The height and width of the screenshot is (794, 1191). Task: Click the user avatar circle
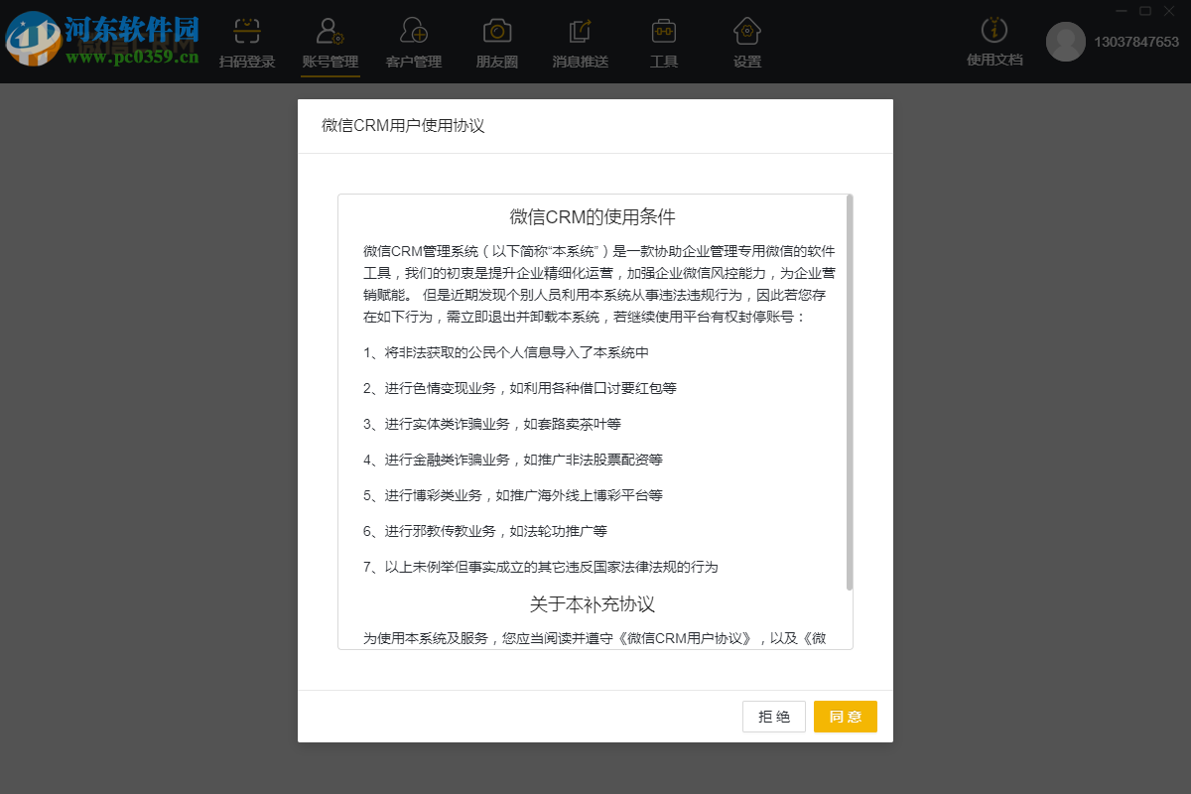pyautogui.click(x=1066, y=43)
